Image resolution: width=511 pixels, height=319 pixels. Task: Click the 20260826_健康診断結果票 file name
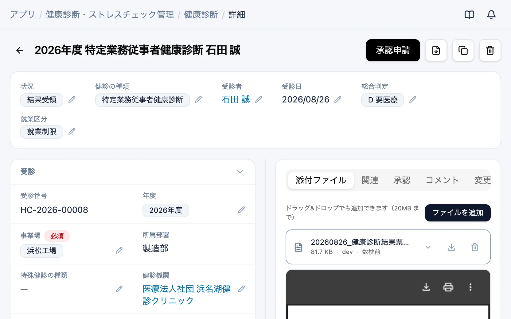tap(360, 242)
